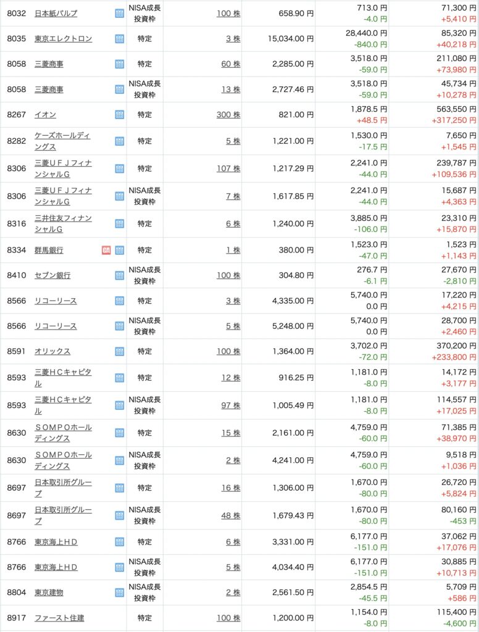Open calendar icon next to ケーズホールディングス
The width and height of the screenshot is (479, 632).
click(119, 141)
